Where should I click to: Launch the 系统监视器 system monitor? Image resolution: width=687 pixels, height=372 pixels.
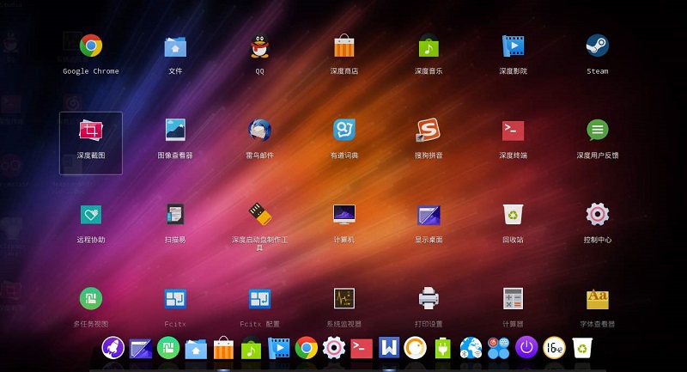(x=344, y=299)
